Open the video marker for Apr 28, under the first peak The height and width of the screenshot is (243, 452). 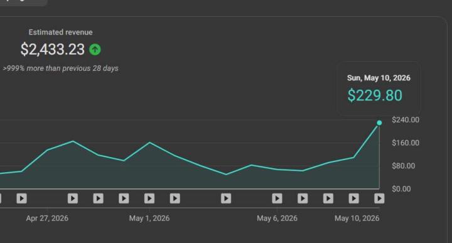73,198
